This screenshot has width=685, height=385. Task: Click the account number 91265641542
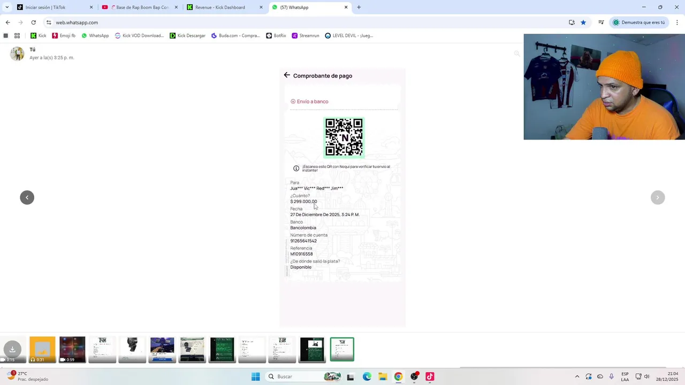pyautogui.click(x=303, y=241)
